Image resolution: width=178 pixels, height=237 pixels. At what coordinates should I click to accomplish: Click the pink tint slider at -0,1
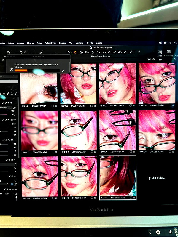pyautogui.click(x=4, y=115)
